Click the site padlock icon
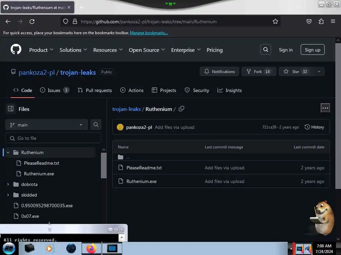Screen dimensions: 341x255 (75, 22)
